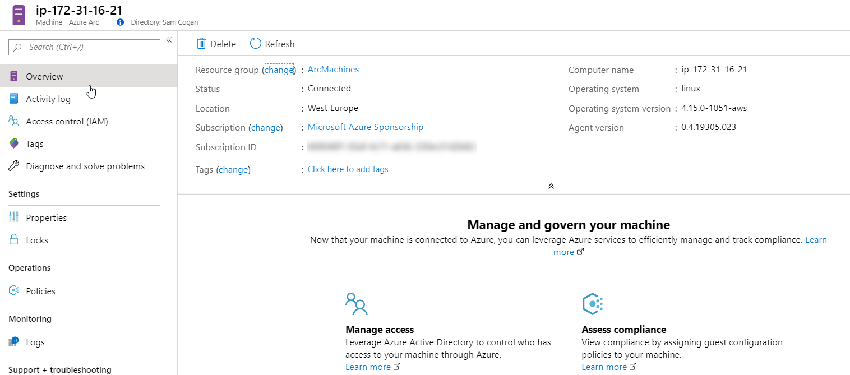Open the Microsoft Azure Sponsorship subscription
This screenshot has height=375, width=850.
[366, 127]
